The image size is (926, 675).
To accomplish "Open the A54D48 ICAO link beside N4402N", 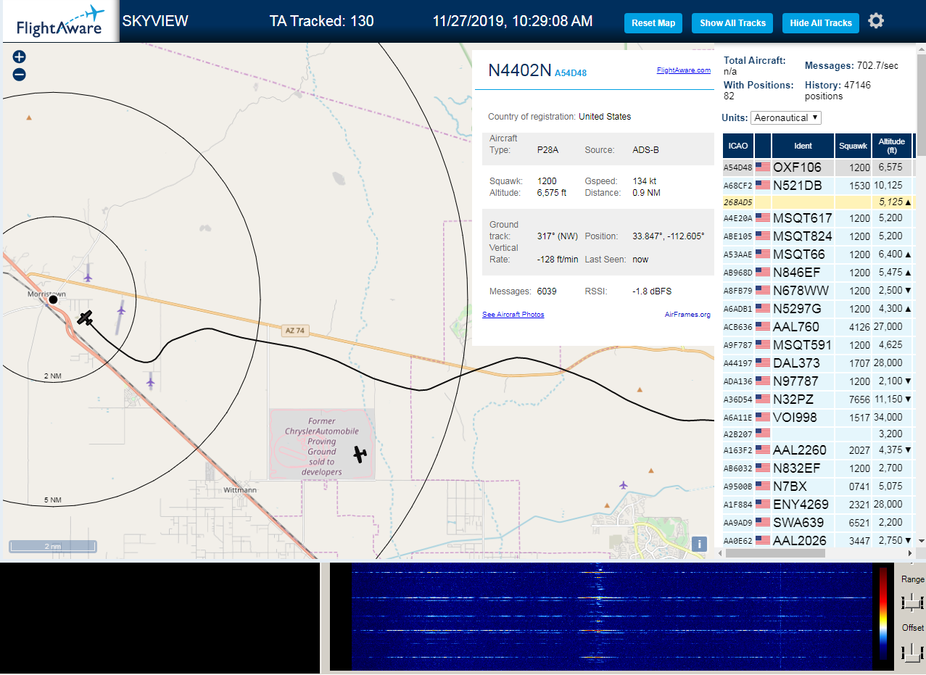I will 571,73.
